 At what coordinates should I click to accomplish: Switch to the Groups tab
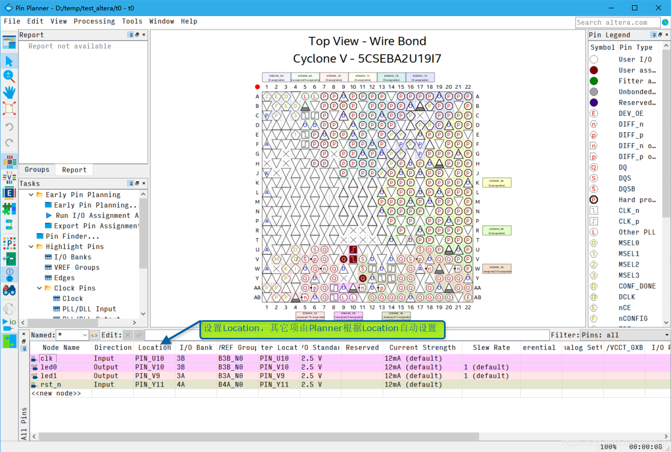pos(37,170)
